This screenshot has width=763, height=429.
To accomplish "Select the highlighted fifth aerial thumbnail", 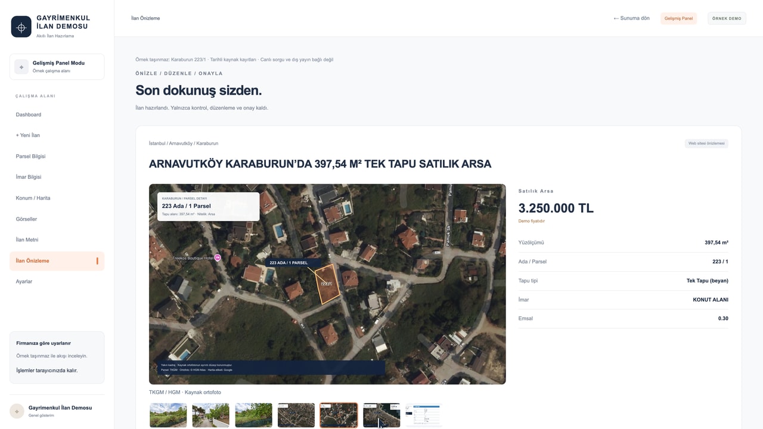I will click(339, 415).
